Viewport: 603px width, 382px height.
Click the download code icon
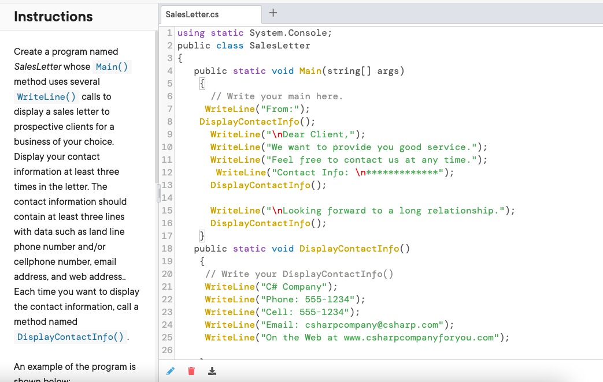212,371
